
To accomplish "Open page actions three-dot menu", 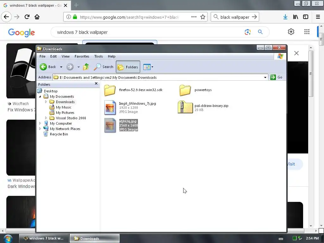I will (194, 17).
